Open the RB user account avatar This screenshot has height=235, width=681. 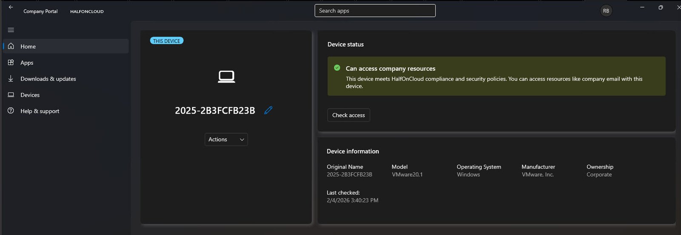tap(606, 11)
